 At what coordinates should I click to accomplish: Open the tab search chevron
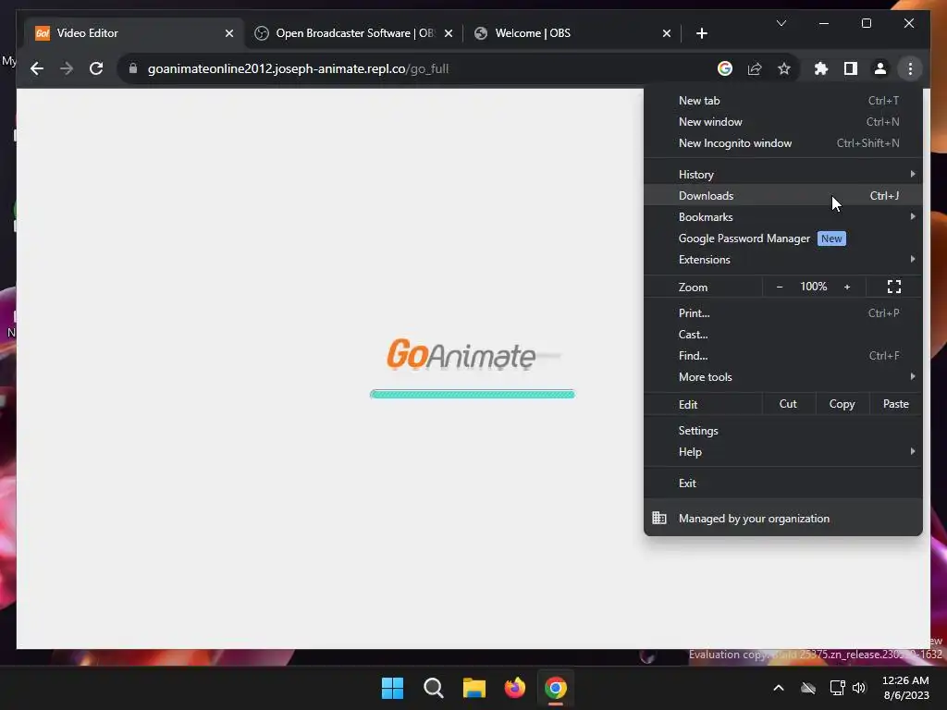coord(781,23)
